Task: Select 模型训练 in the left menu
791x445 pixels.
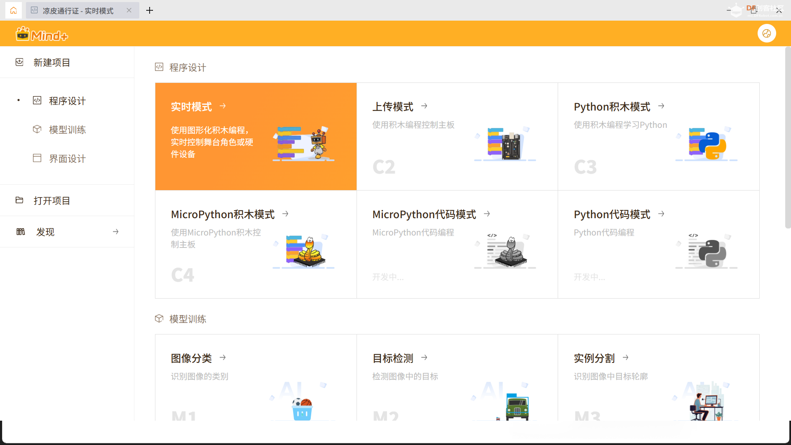Action: coord(66,129)
